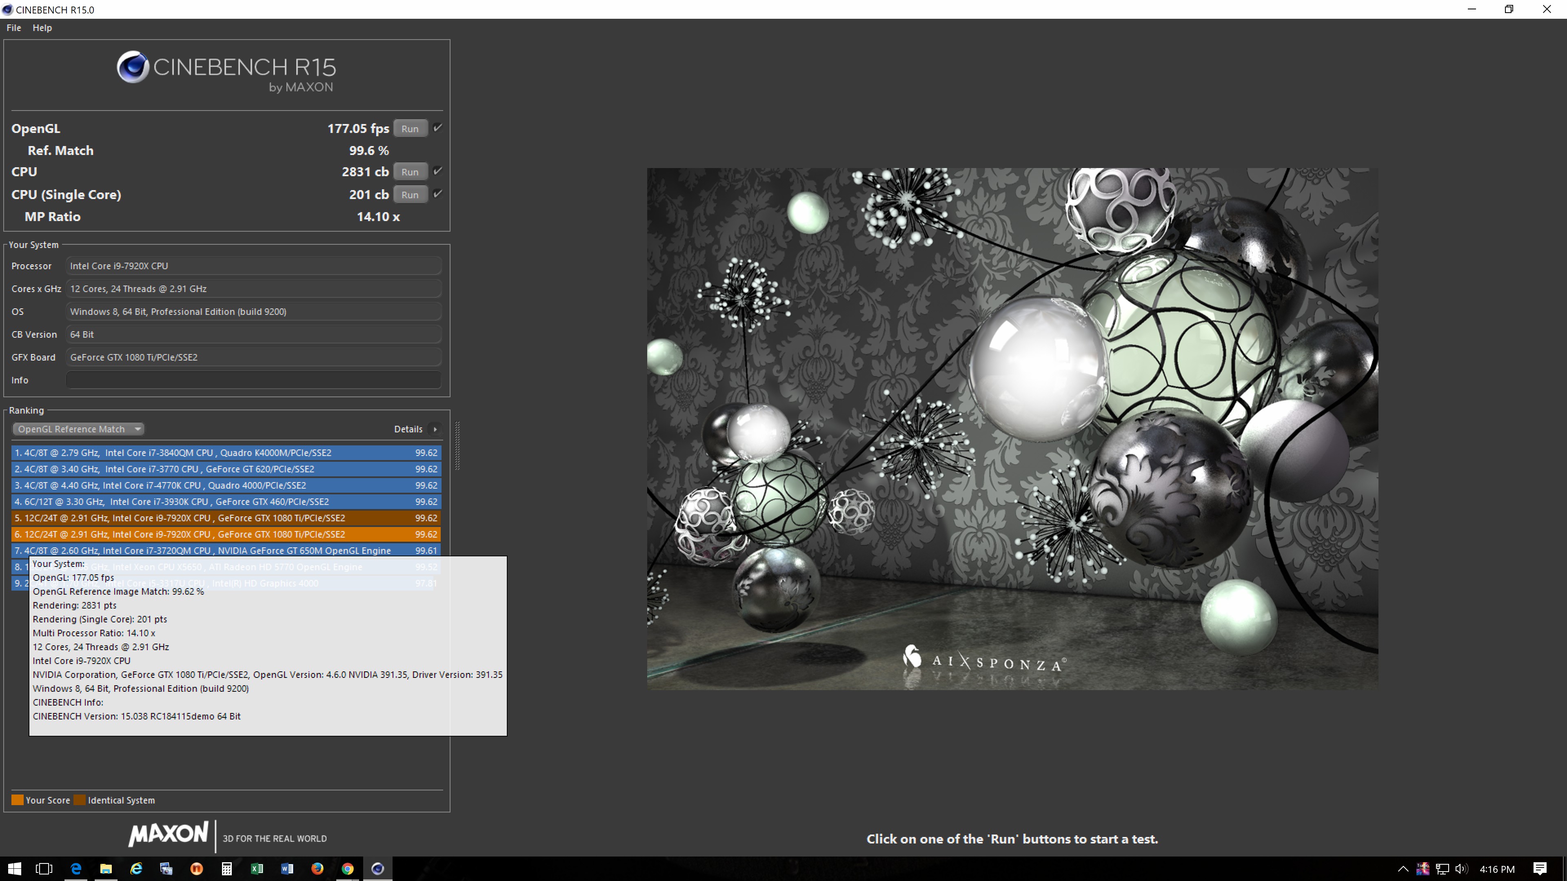Select ranking row 3 i7-4770K Quadro 4000
Viewport: 1567px width, 881px height.
coord(226,485)
